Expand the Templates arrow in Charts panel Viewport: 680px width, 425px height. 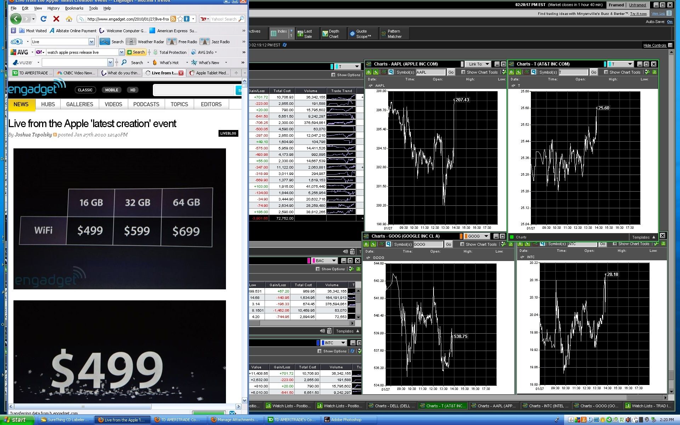pos(654,237)
